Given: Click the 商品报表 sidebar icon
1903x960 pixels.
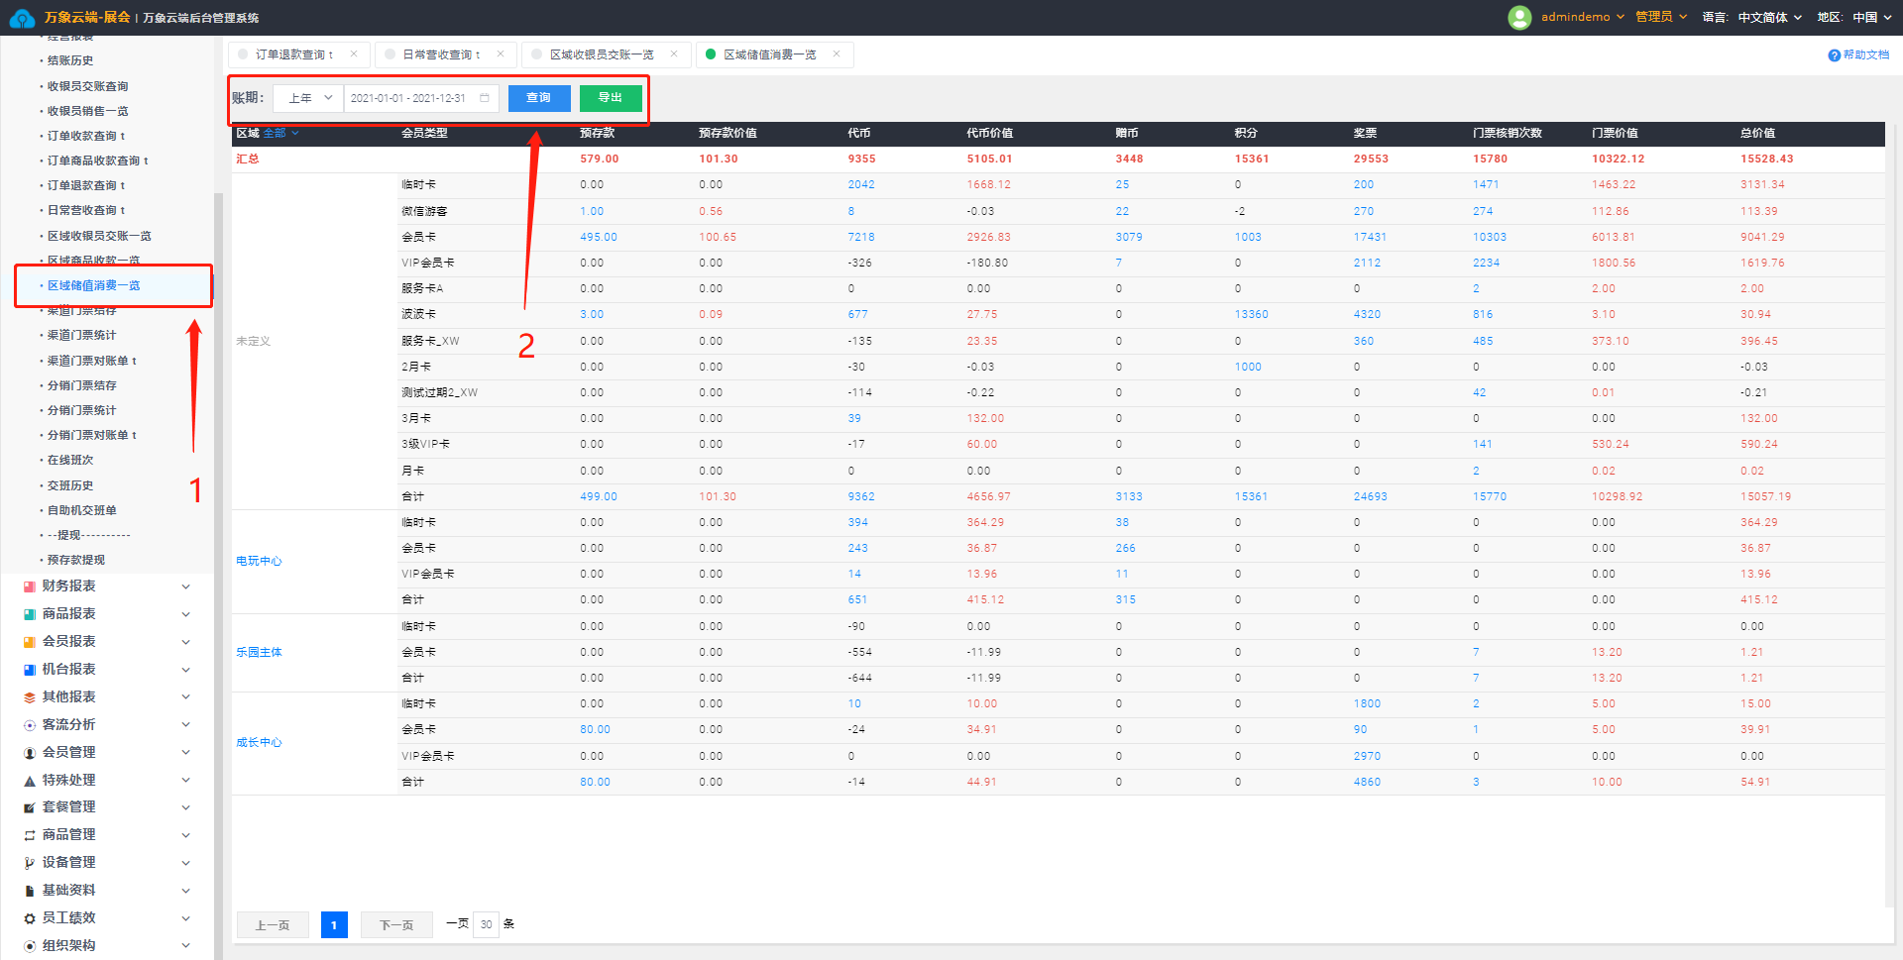Looking at the screenshot, I should (30, 614).
